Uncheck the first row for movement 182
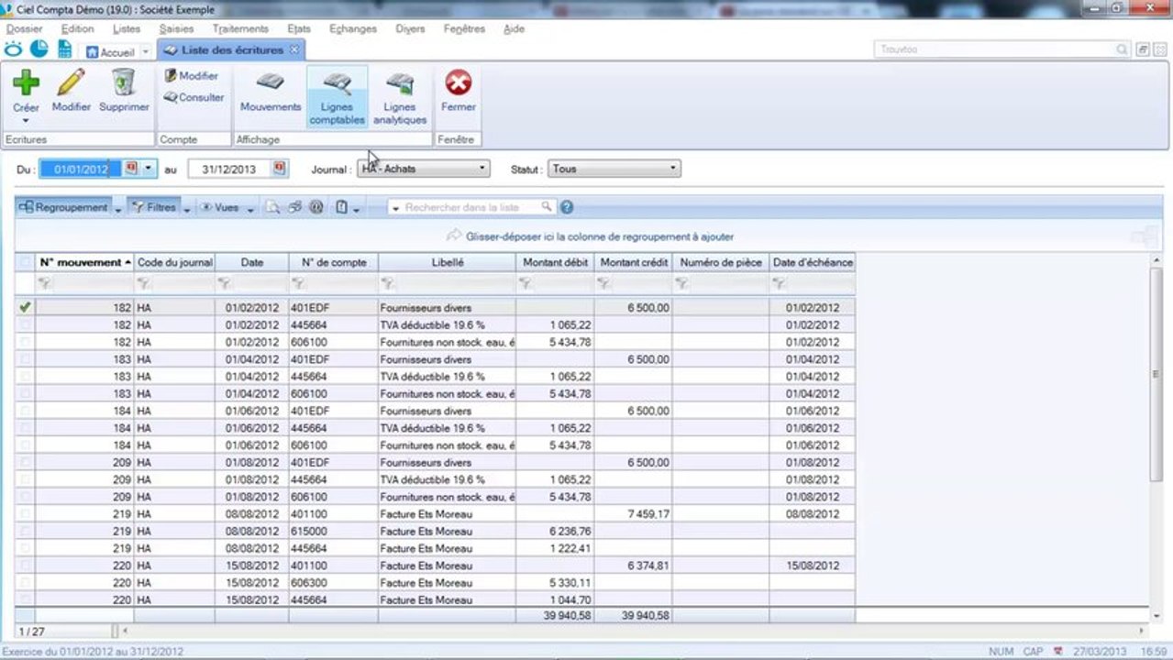This screenshot has height=660, width=1173. coord(25,308)
